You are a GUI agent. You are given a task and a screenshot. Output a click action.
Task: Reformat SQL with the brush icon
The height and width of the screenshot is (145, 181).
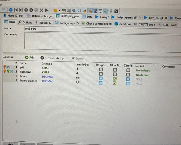tap(85, 11)
